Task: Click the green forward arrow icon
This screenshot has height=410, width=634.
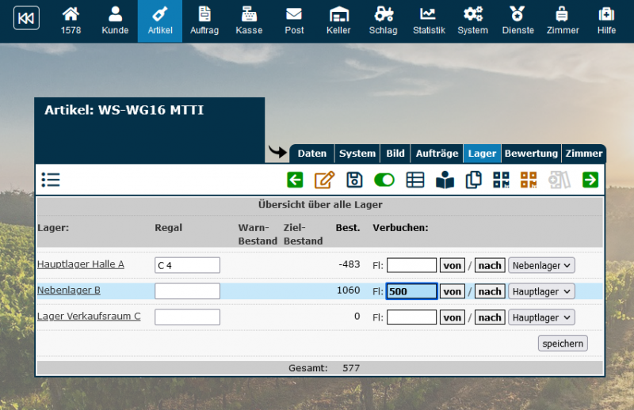Action: pos(590,180)
